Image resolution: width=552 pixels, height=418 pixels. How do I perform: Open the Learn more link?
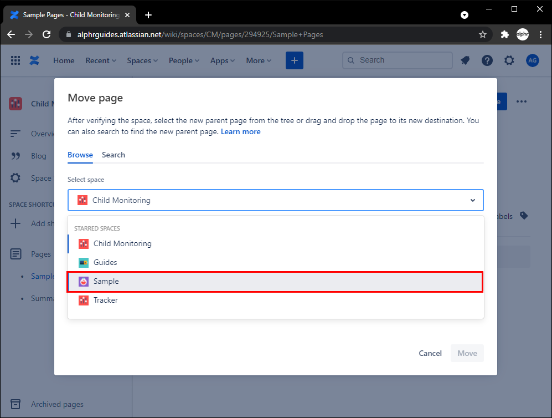(x=241, y=131)
